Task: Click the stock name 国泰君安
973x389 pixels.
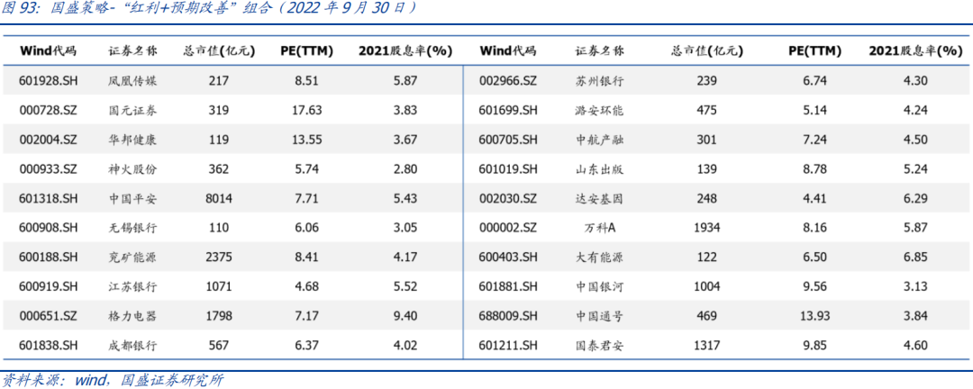Action: [599, 345]
